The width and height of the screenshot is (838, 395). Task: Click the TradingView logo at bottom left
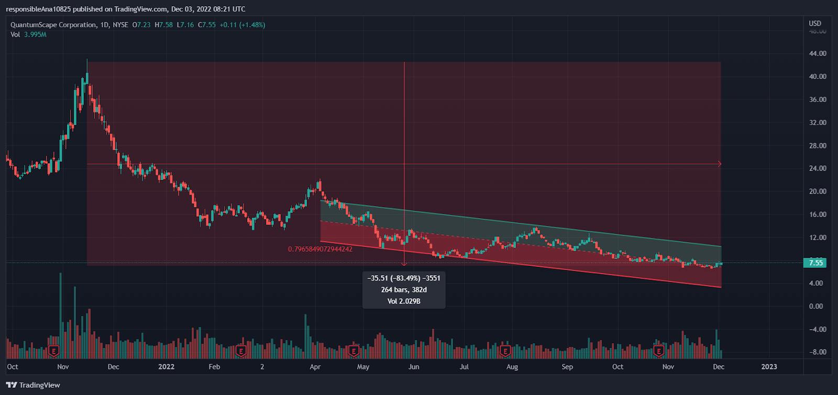[x=33, y=385]
